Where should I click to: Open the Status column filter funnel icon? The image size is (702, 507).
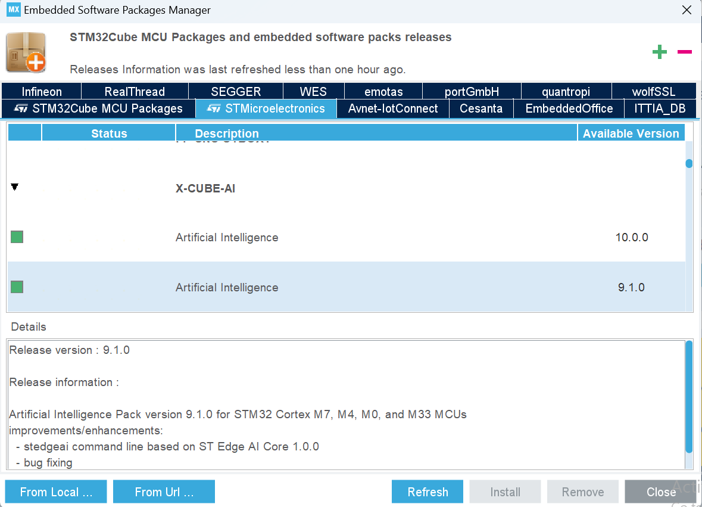point(14,186)
